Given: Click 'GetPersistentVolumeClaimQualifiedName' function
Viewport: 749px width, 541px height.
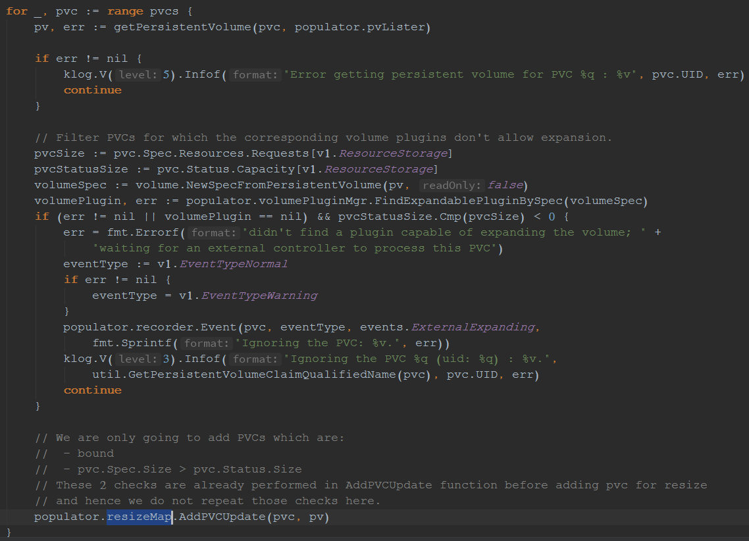Looking at the screenshot, I should coord(262,374).
